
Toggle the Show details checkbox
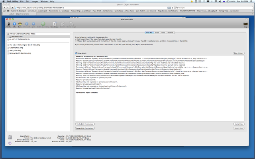pos(76,53)
